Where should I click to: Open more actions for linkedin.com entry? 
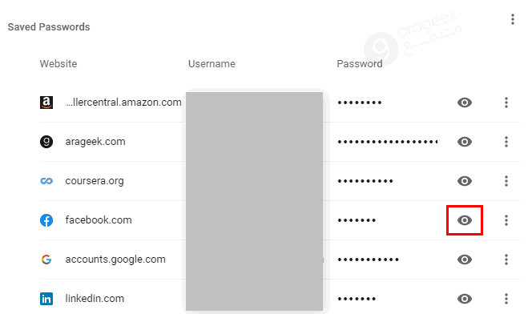[506, 299]
